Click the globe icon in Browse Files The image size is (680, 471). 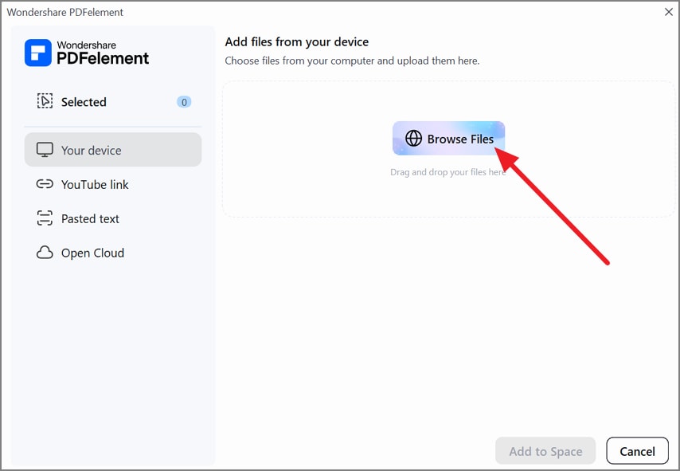pyautogui.click(x=413, y=139)
